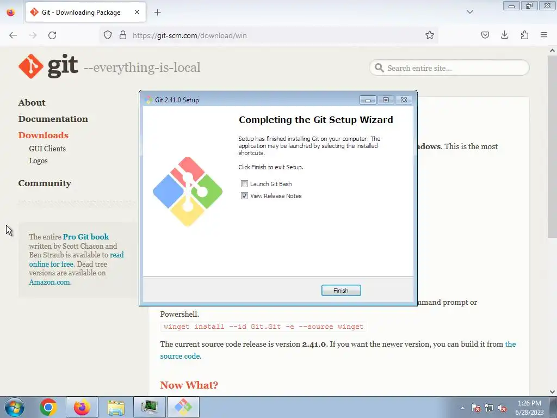The height and width of the screenshot is (418, 557).
Task: Open the Logos sublink
Action: (39, 161)
